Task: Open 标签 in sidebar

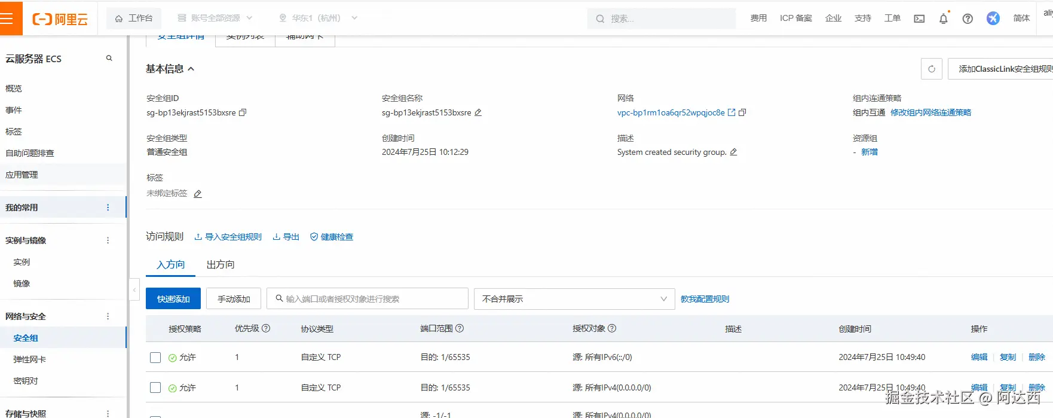Action: [x=14, y=132]
